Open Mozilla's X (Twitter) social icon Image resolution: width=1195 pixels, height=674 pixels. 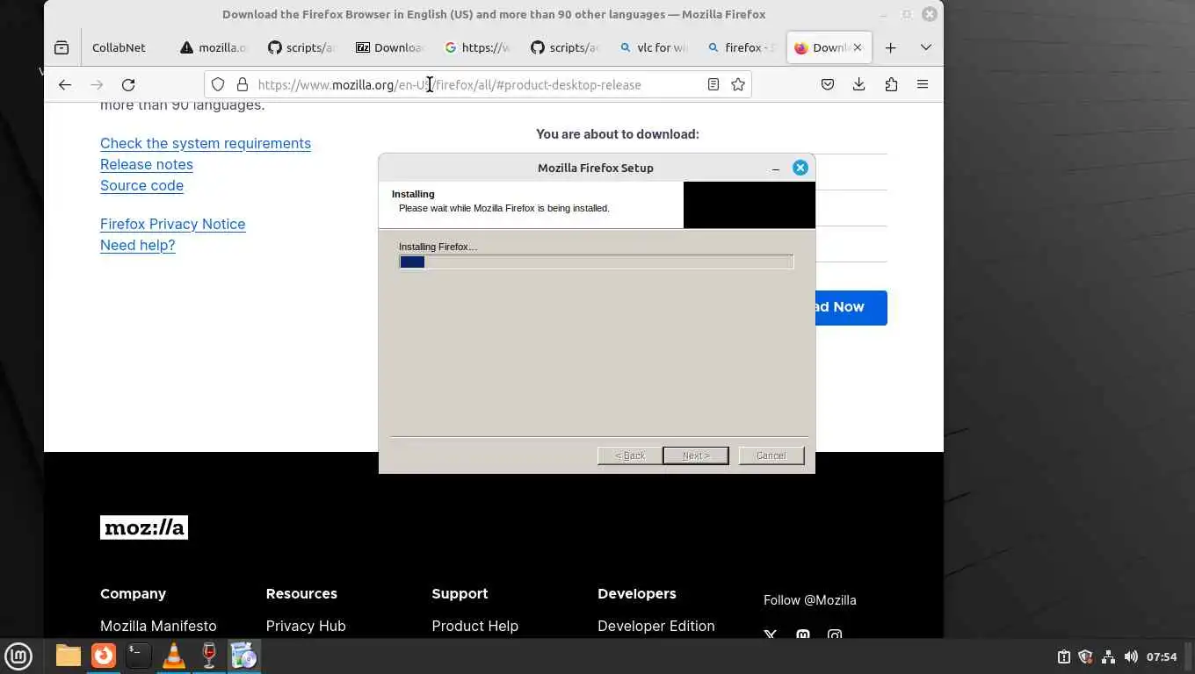[771, 634]
